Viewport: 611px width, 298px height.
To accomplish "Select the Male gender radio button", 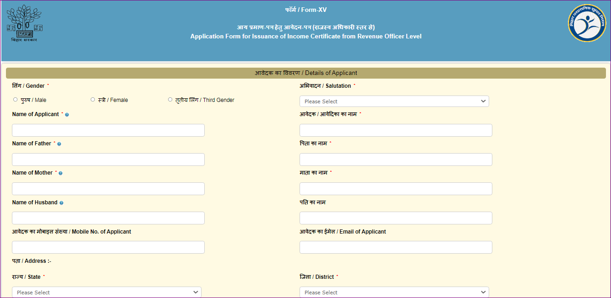I will [x=15, y=99].
